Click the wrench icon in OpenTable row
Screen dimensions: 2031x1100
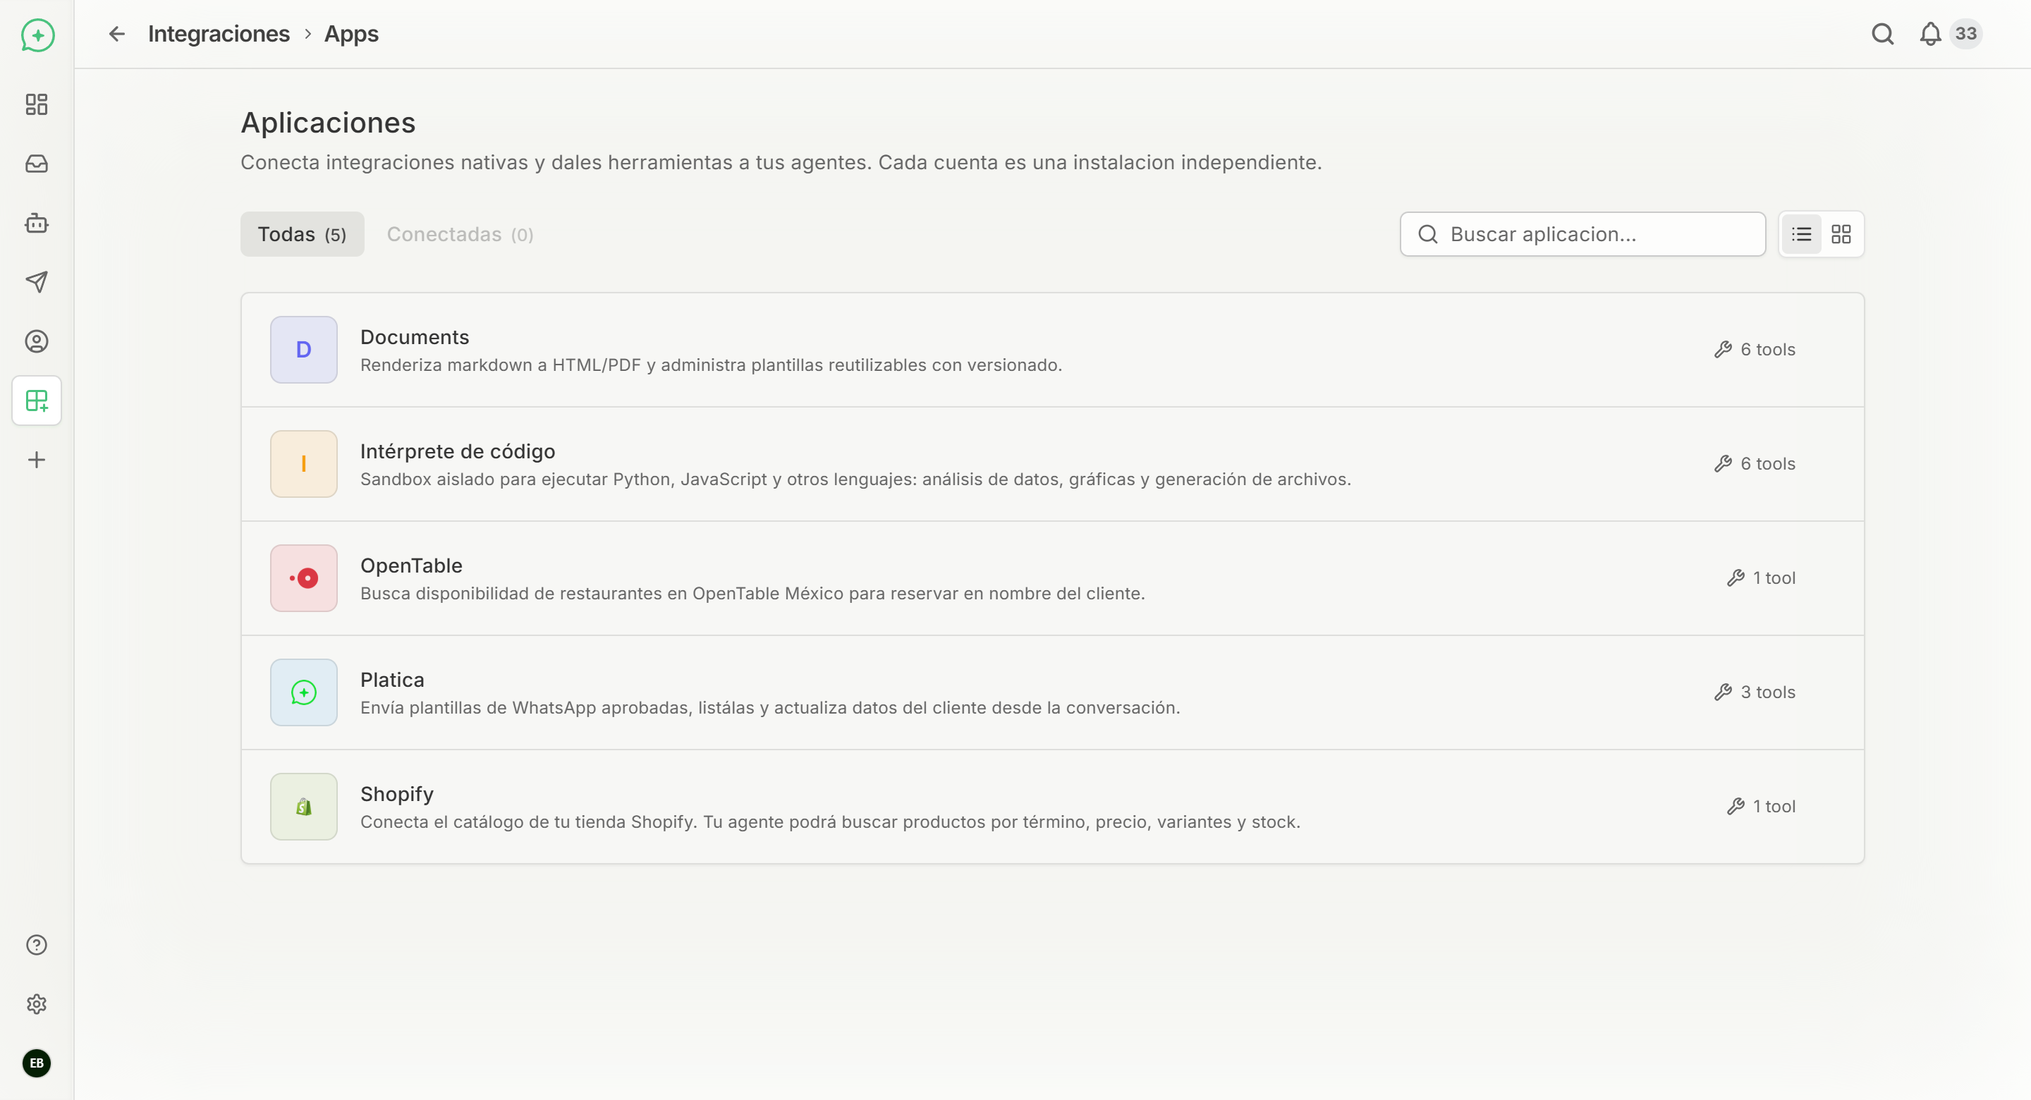click(x=1736, y=578)
